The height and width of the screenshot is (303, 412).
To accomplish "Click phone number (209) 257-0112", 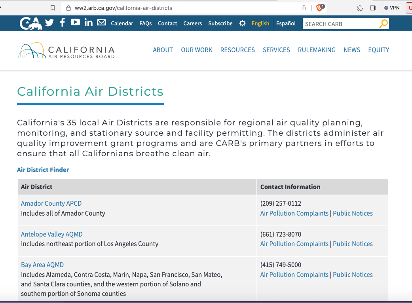I will pyautogui.click(x=281, y=203).
